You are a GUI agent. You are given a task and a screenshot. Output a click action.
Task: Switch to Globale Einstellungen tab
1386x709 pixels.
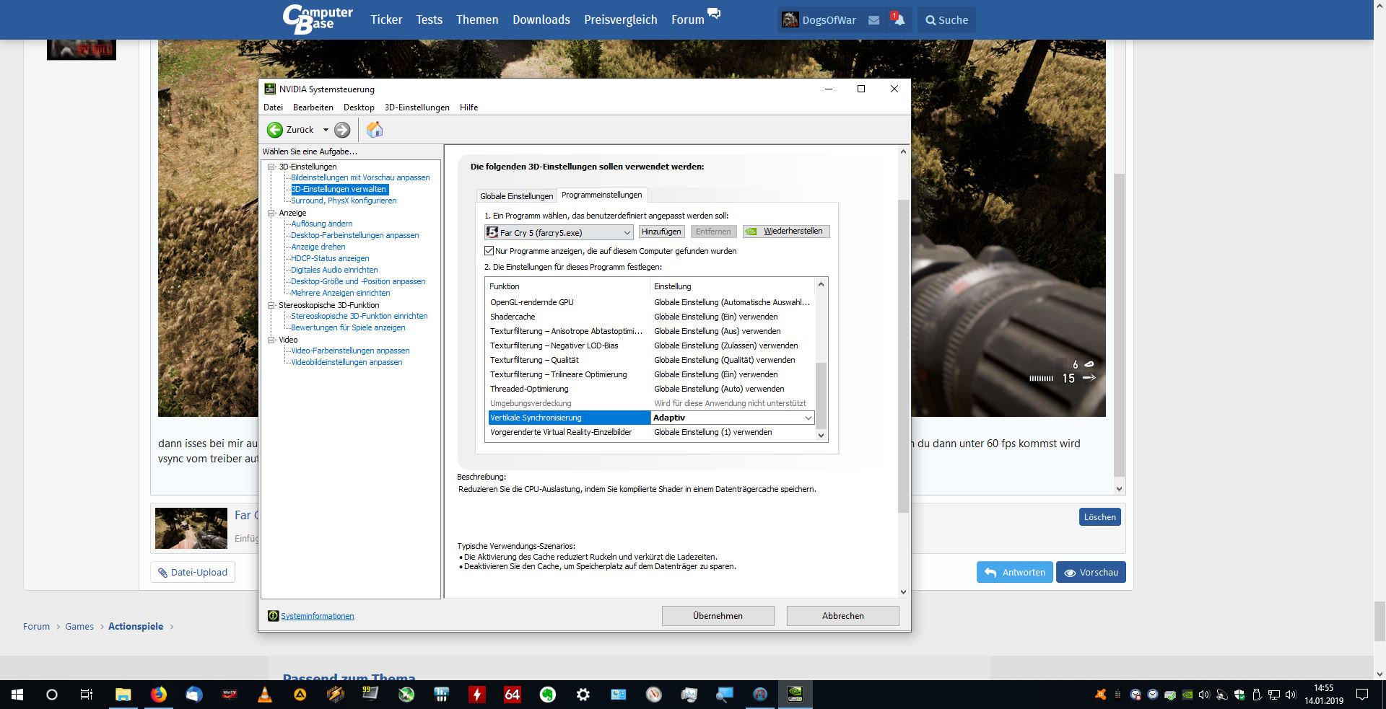tap(517, 196)
